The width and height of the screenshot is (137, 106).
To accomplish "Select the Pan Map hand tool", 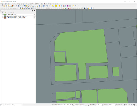I will (16, 6).
